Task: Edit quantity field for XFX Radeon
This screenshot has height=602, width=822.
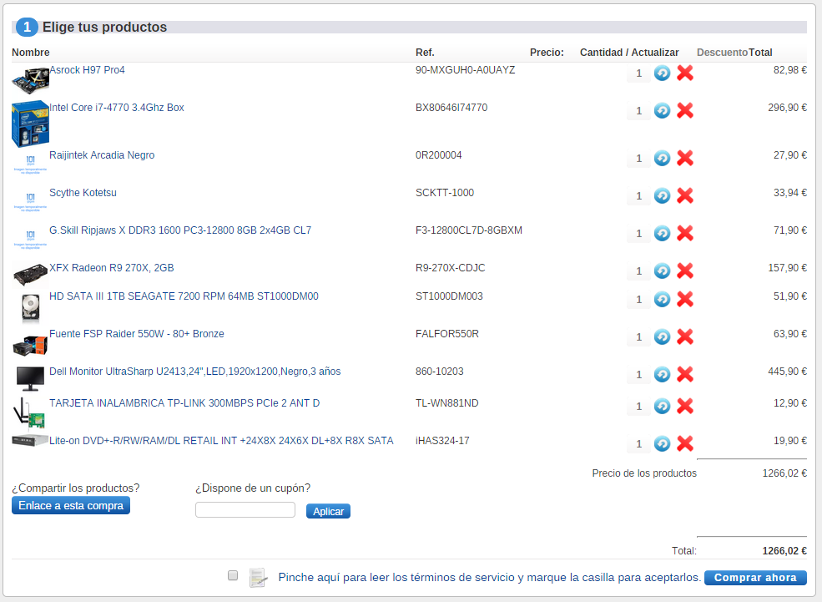Action: point(638,271)
